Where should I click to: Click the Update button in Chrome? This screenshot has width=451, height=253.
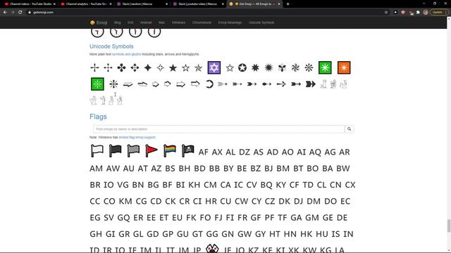pos(439,13)
